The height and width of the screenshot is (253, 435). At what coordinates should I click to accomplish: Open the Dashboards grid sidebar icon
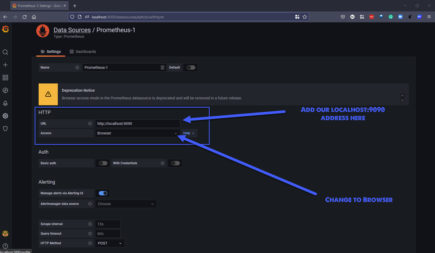pos(5,78)
